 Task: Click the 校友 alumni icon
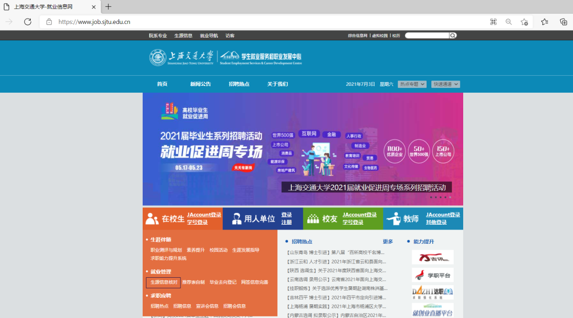point(314,218)
